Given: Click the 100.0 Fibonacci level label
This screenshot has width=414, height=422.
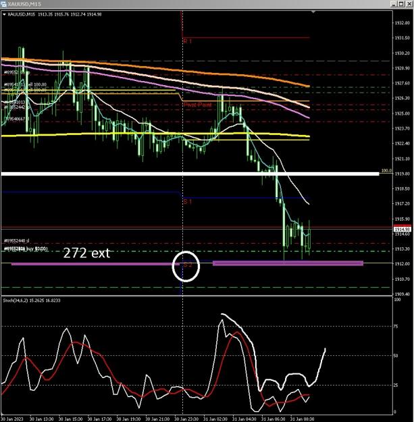Looking at the screenshot, I should [x=386, y=171].
